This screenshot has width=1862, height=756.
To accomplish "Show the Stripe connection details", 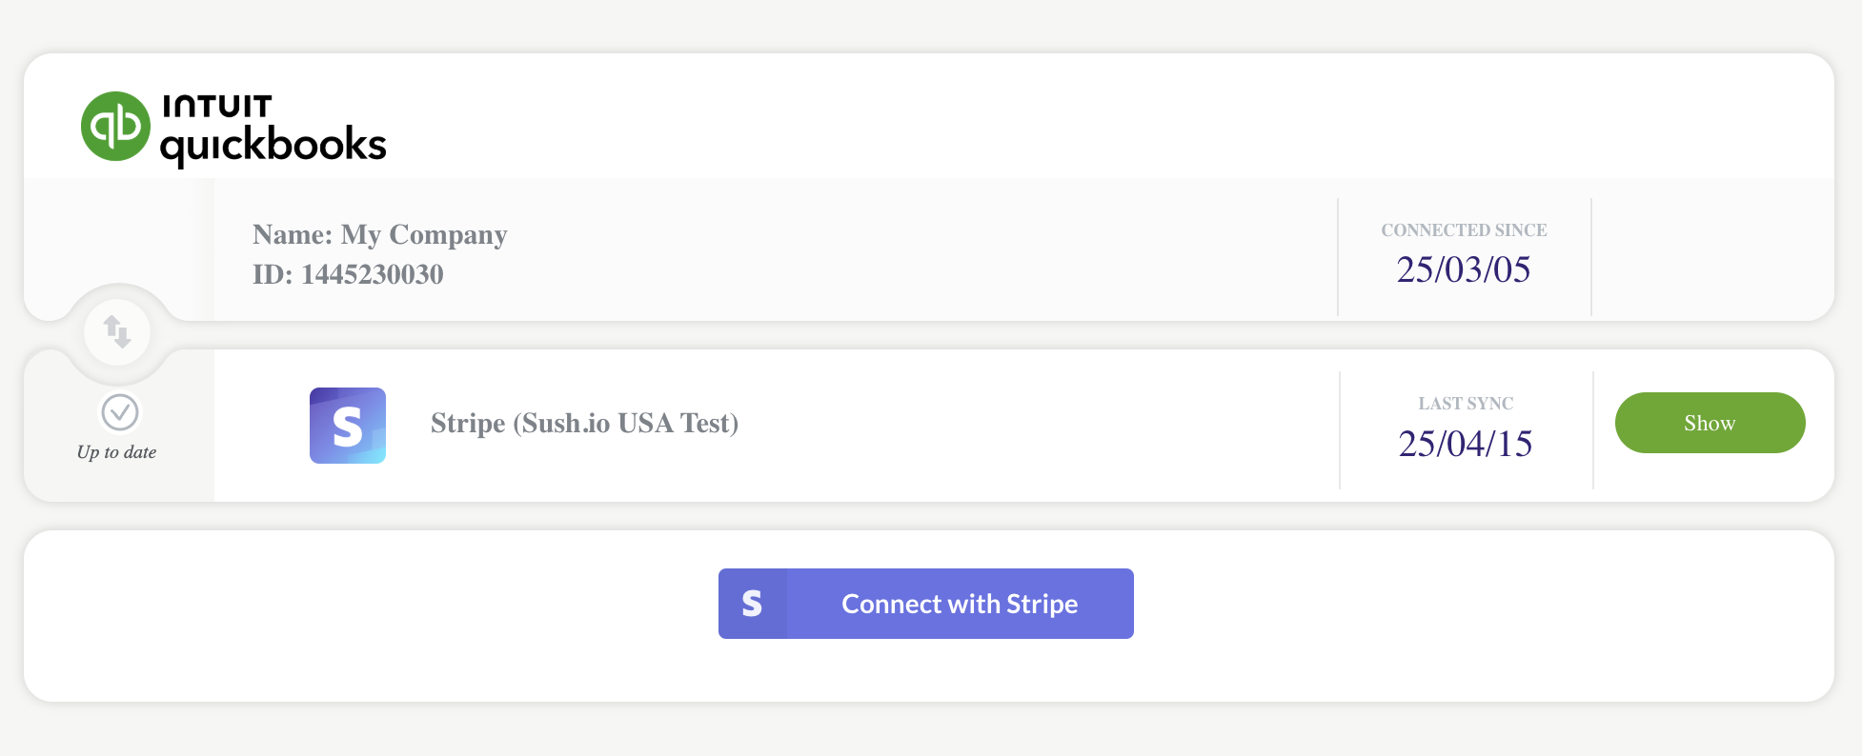I will point(1710,423).
